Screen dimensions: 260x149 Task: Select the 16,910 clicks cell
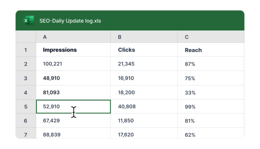(x=144, y=78)
